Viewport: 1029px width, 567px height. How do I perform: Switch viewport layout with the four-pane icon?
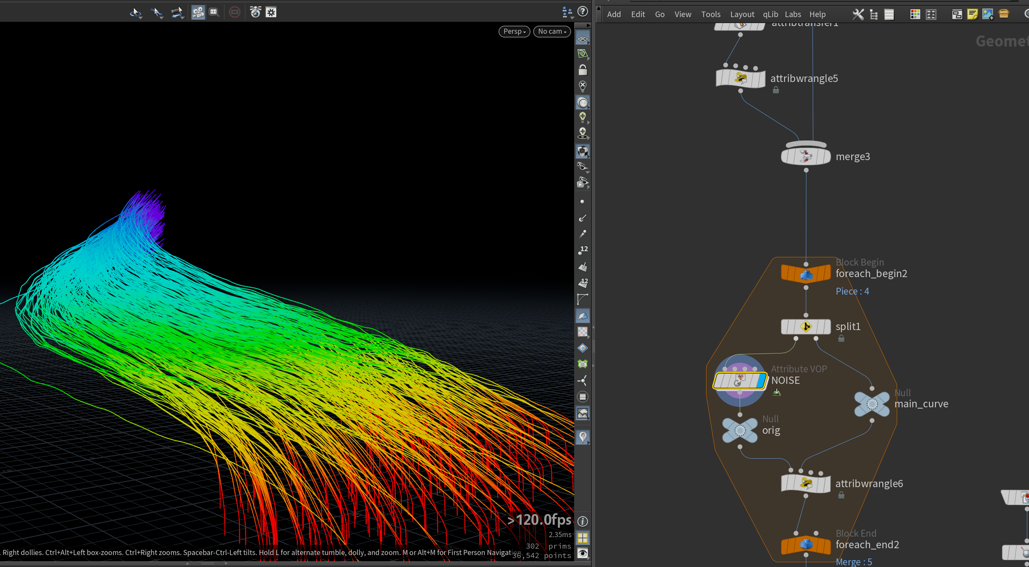(583, 538)
